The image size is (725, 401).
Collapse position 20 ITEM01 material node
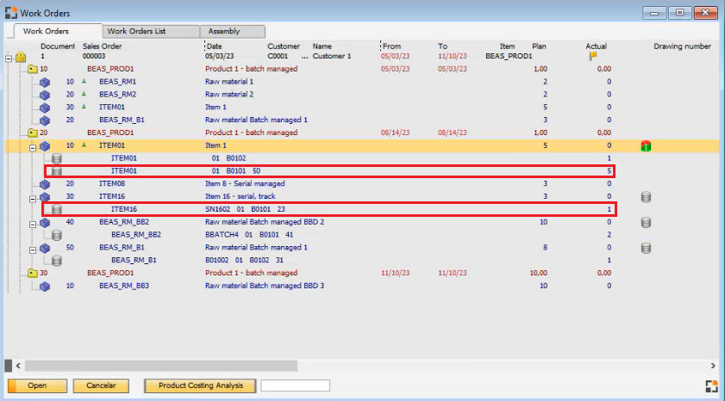pos(33,146)
